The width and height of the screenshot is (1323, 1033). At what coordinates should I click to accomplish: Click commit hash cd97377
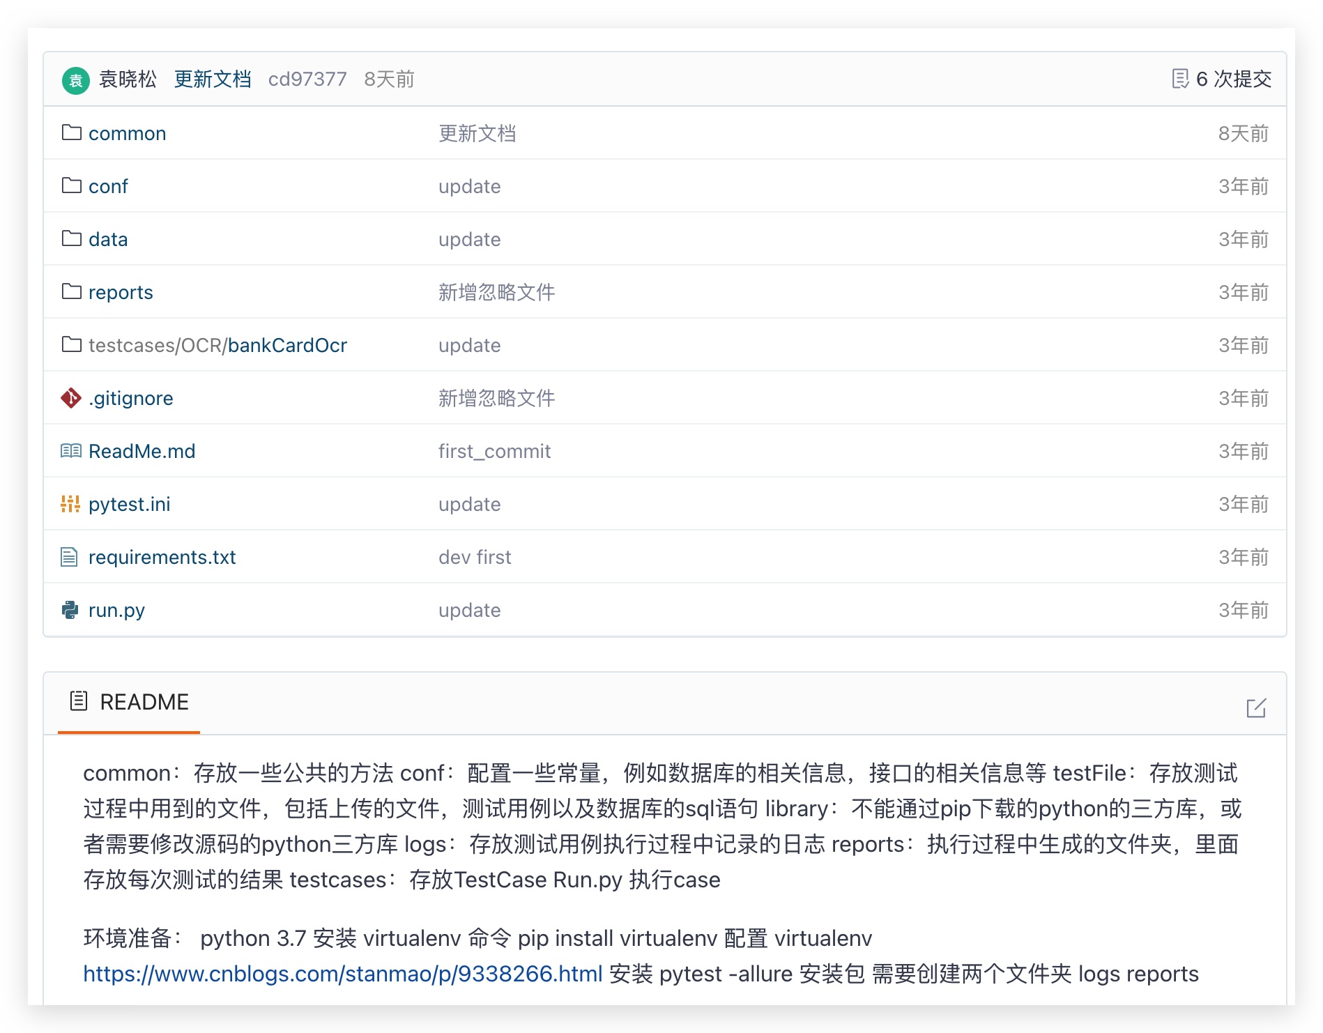pyautogui.click(x=307, y=79)
